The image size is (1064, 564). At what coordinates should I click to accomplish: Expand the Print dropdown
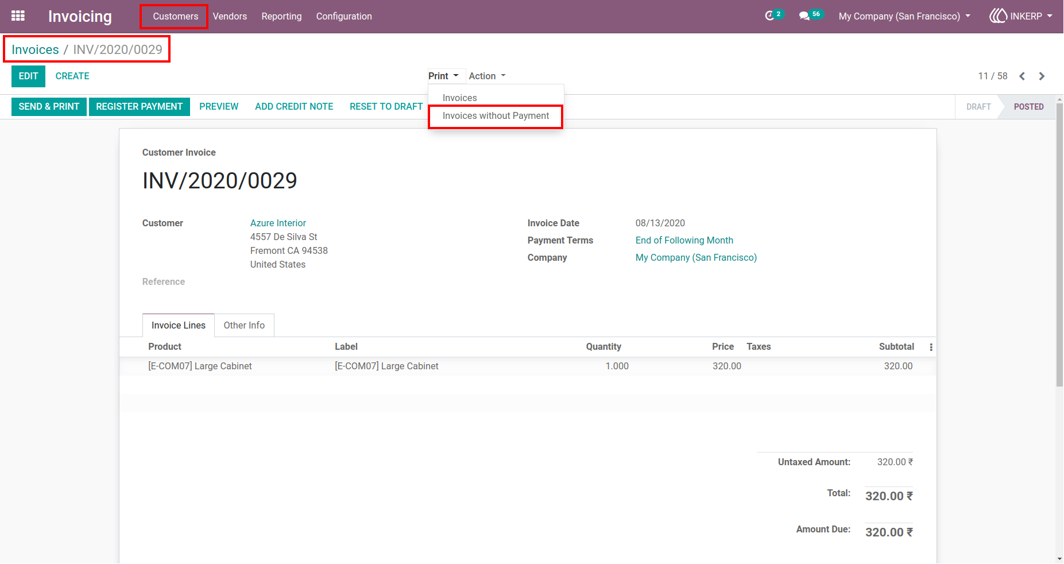coord(443,76)
